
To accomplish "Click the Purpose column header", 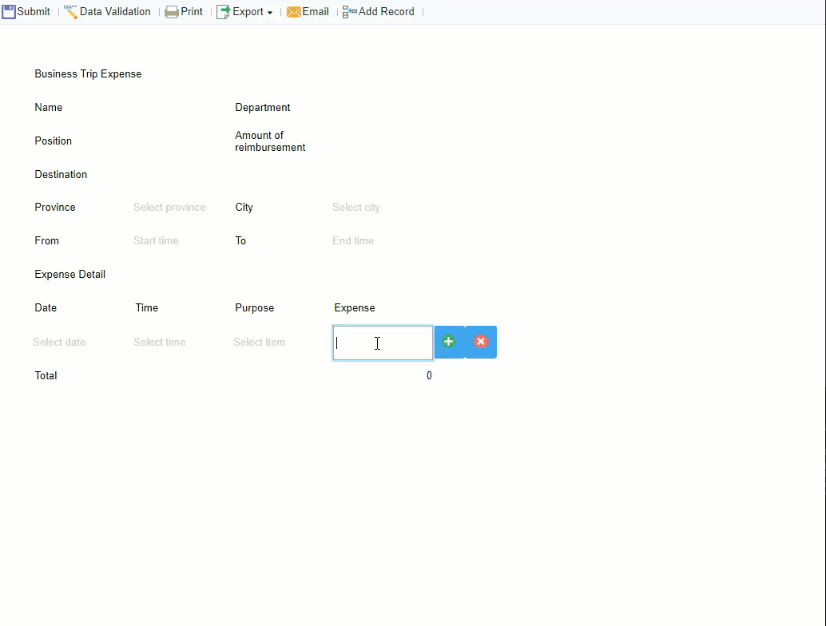I will [255, 308].
